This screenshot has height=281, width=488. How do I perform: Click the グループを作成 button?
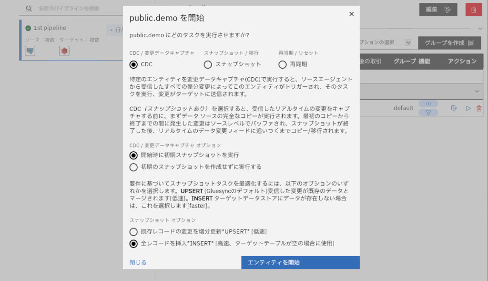tap(449, 43)
